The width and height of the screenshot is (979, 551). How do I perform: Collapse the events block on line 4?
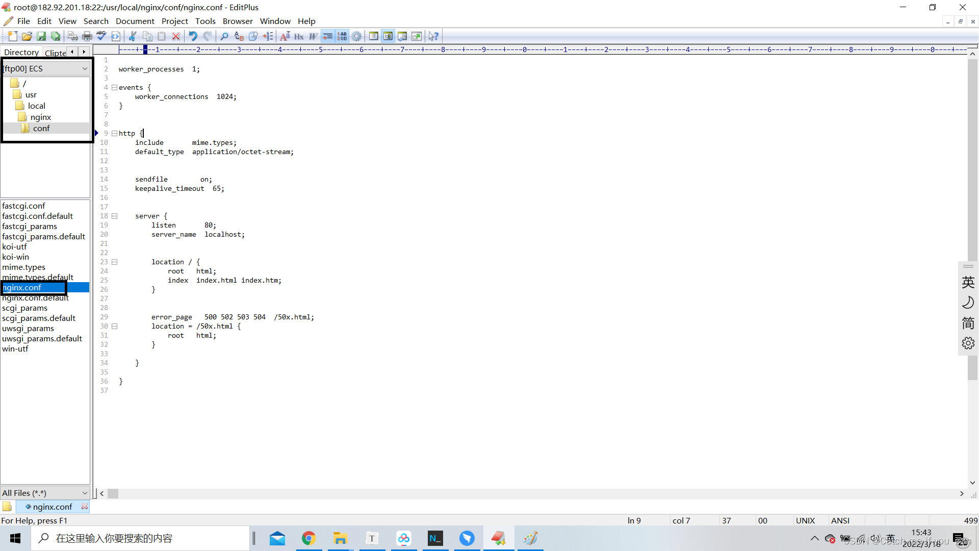(114, 87)
